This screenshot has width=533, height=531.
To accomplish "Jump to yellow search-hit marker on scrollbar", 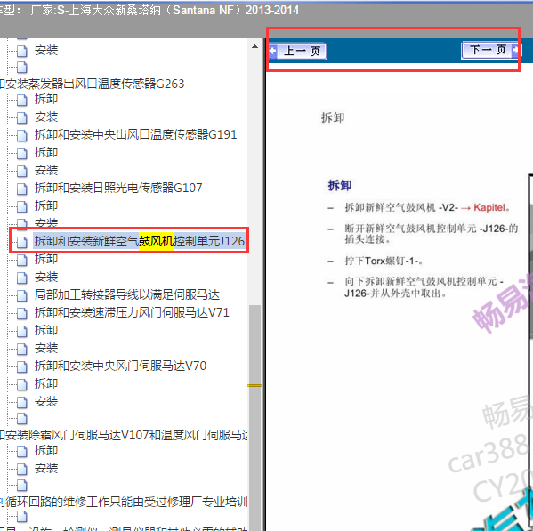I will (255, 386).
